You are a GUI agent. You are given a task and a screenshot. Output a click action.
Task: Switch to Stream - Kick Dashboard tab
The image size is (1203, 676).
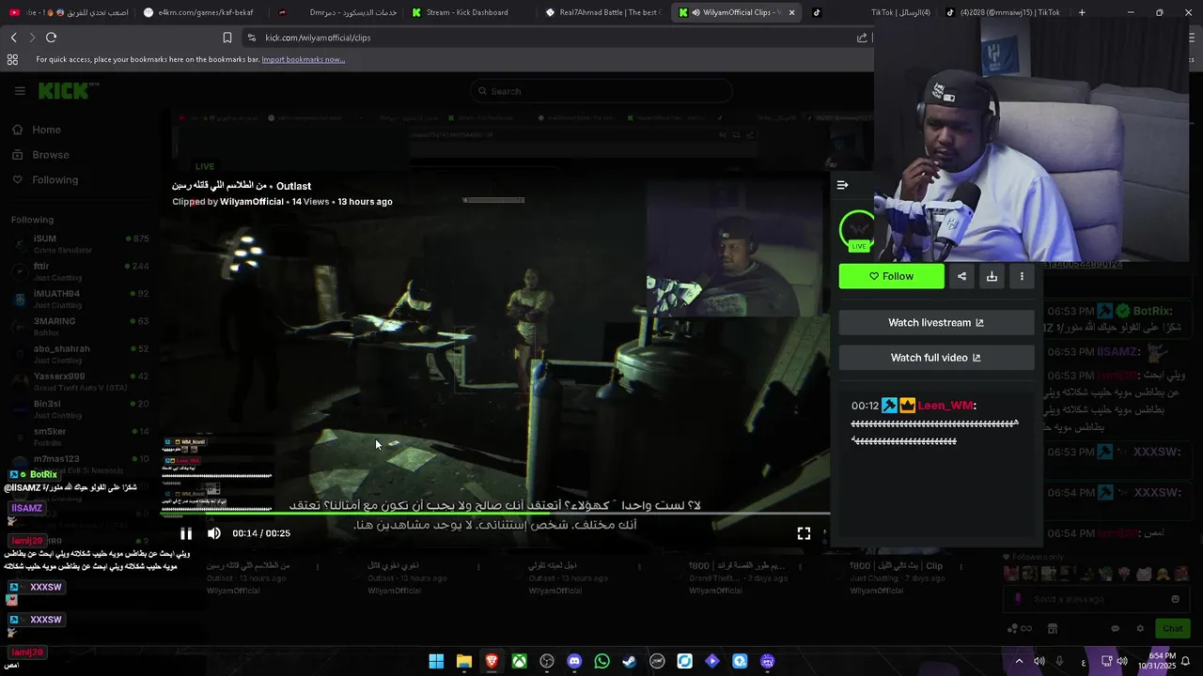coord(466,12)
